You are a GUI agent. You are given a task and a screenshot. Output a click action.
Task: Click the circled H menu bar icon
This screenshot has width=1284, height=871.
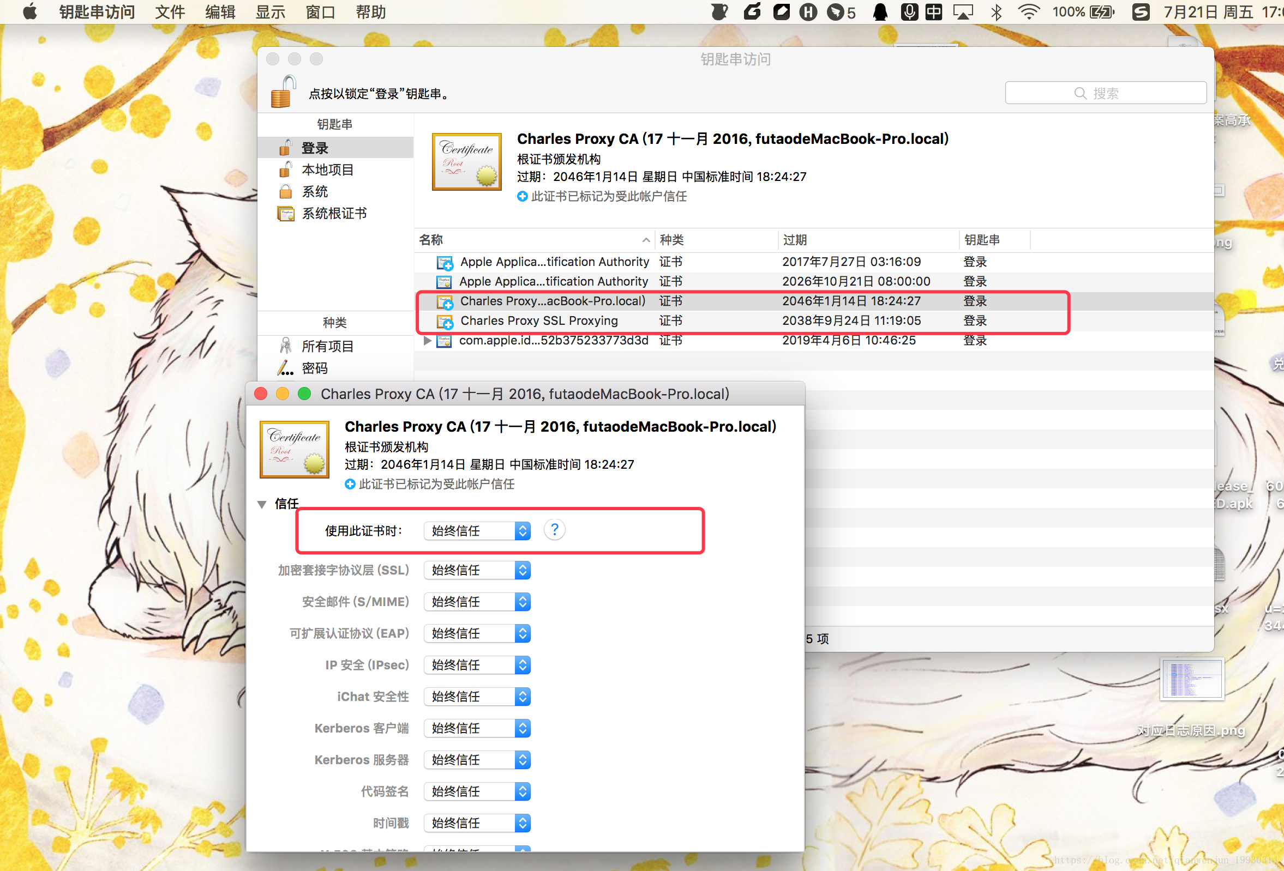pos(808,11)
